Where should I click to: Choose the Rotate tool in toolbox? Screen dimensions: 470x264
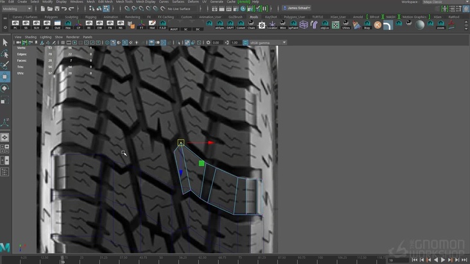4,88
